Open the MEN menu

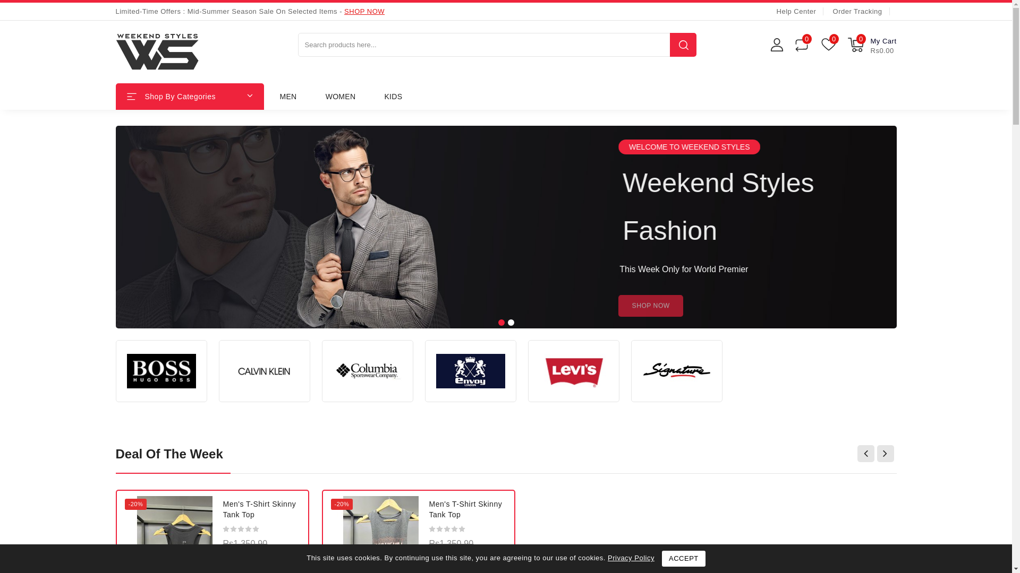tap(288, 97)
